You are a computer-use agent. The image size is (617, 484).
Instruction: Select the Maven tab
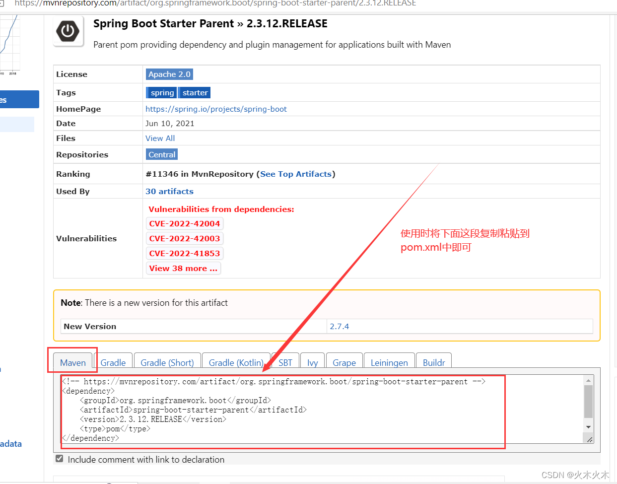pos(73,362)
